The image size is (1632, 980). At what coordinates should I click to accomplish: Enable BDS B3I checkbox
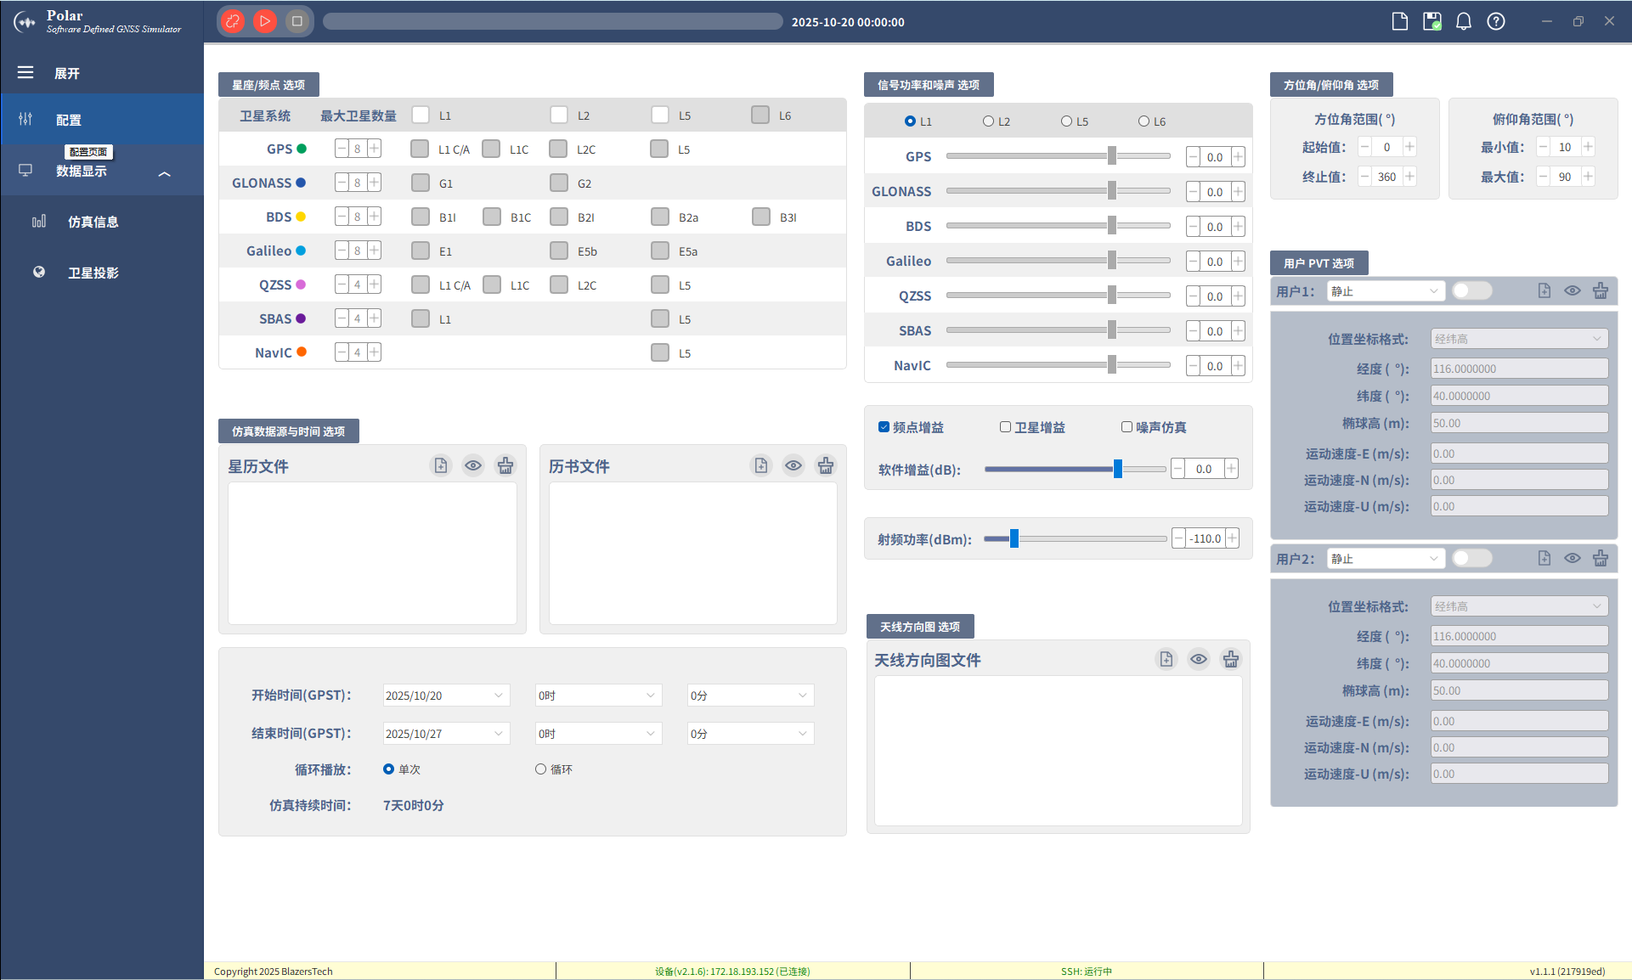[x=761, y=217]
